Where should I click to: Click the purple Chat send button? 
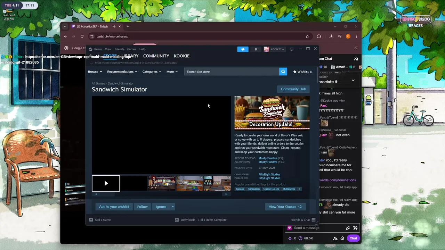353,238
